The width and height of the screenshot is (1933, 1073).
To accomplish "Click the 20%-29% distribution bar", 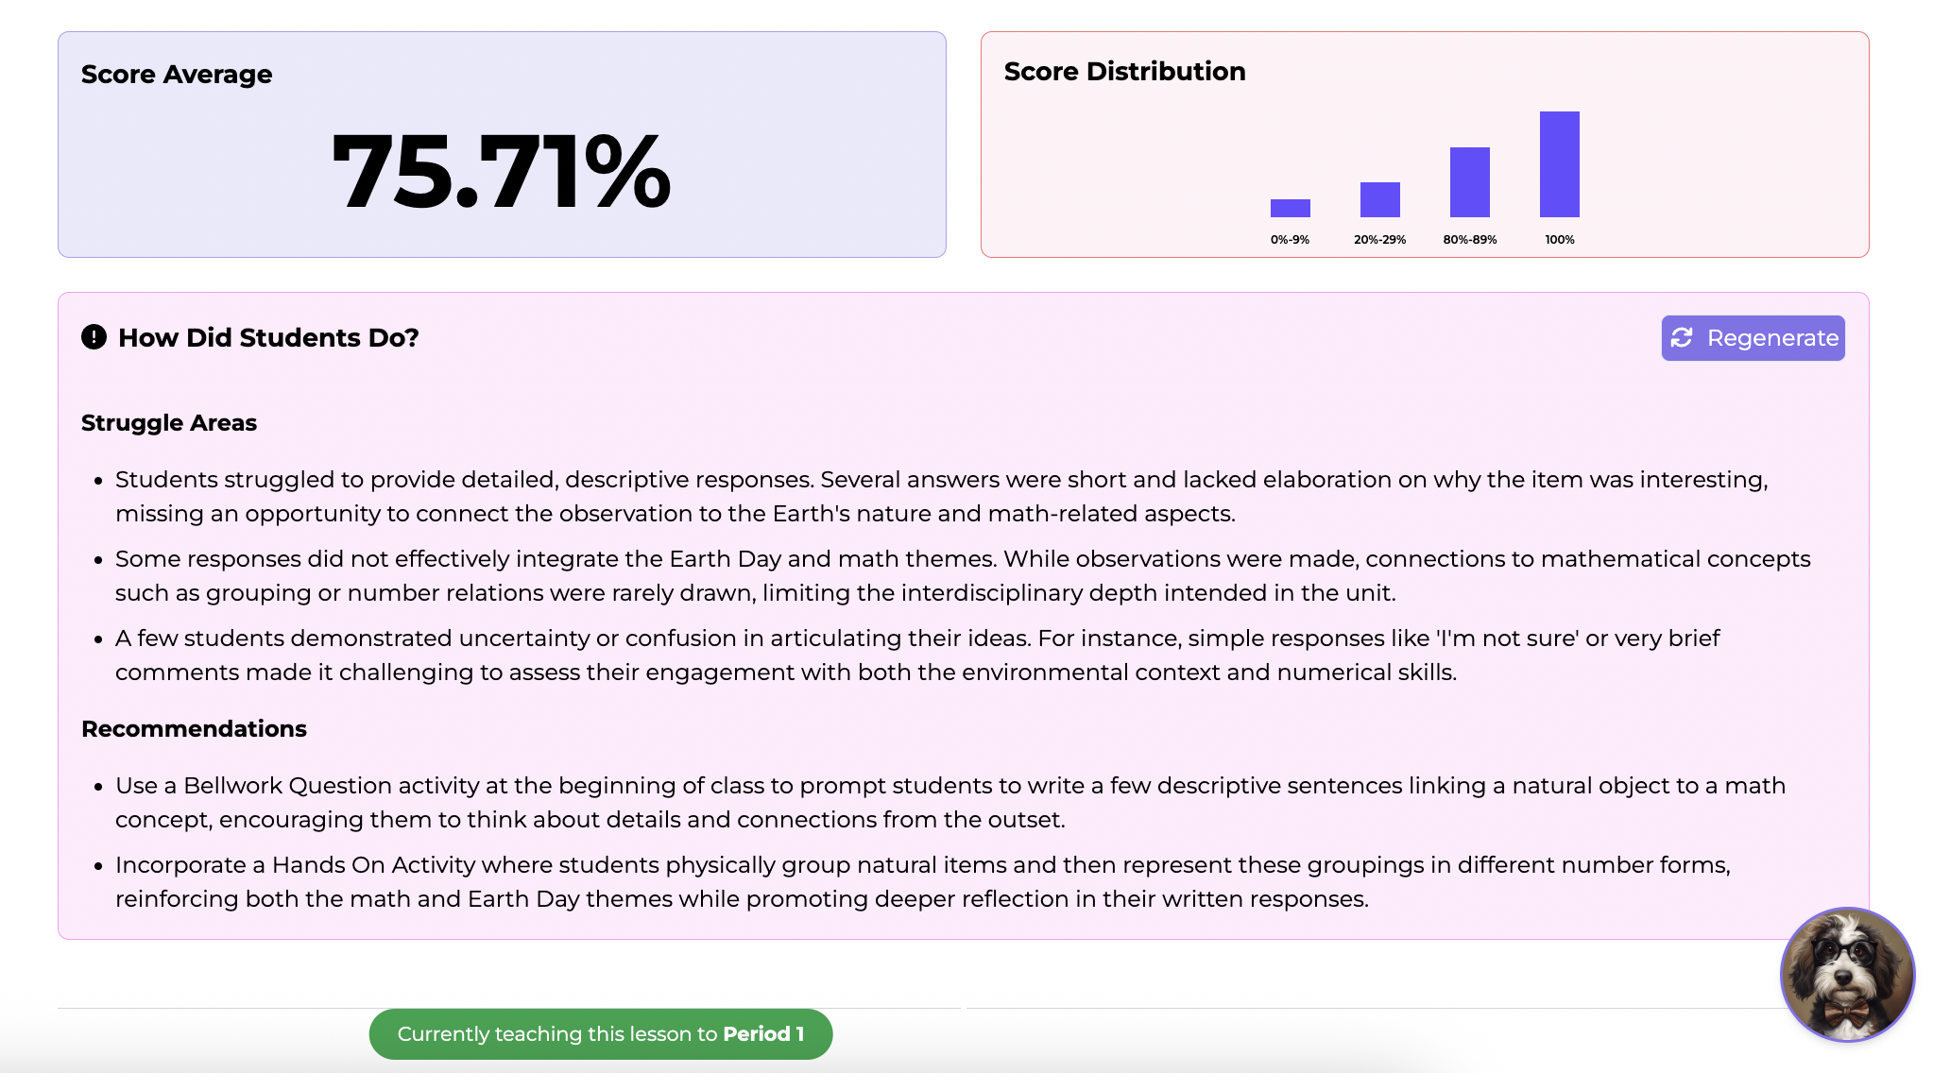I will (x=1379, y=199).
